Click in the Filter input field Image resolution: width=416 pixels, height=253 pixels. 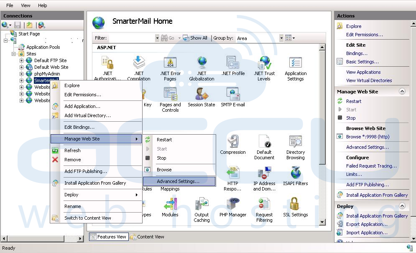(x=132, y=38)
